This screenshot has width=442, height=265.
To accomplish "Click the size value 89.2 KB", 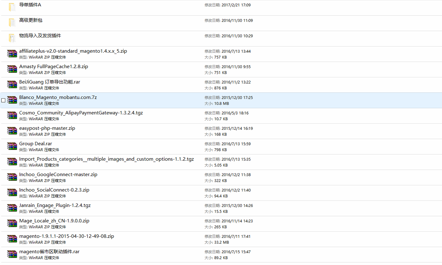I will tap(221, 258).
